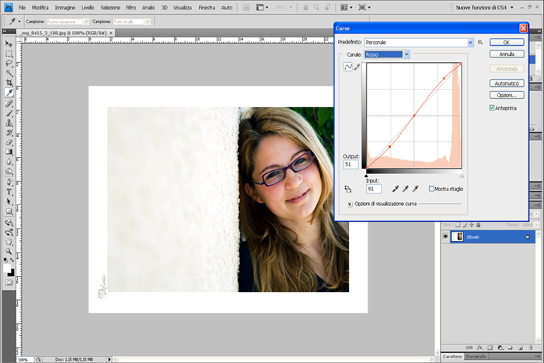Image resolution: width=544 pixels, height=363 pixels.
Task: Expand Opzioni di visualizzazione curva
Action: pos(350,204)
